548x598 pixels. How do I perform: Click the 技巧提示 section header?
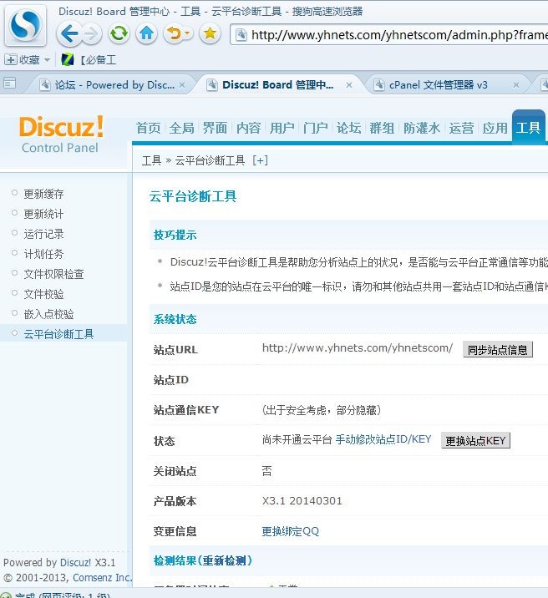[x=175, y=235]
